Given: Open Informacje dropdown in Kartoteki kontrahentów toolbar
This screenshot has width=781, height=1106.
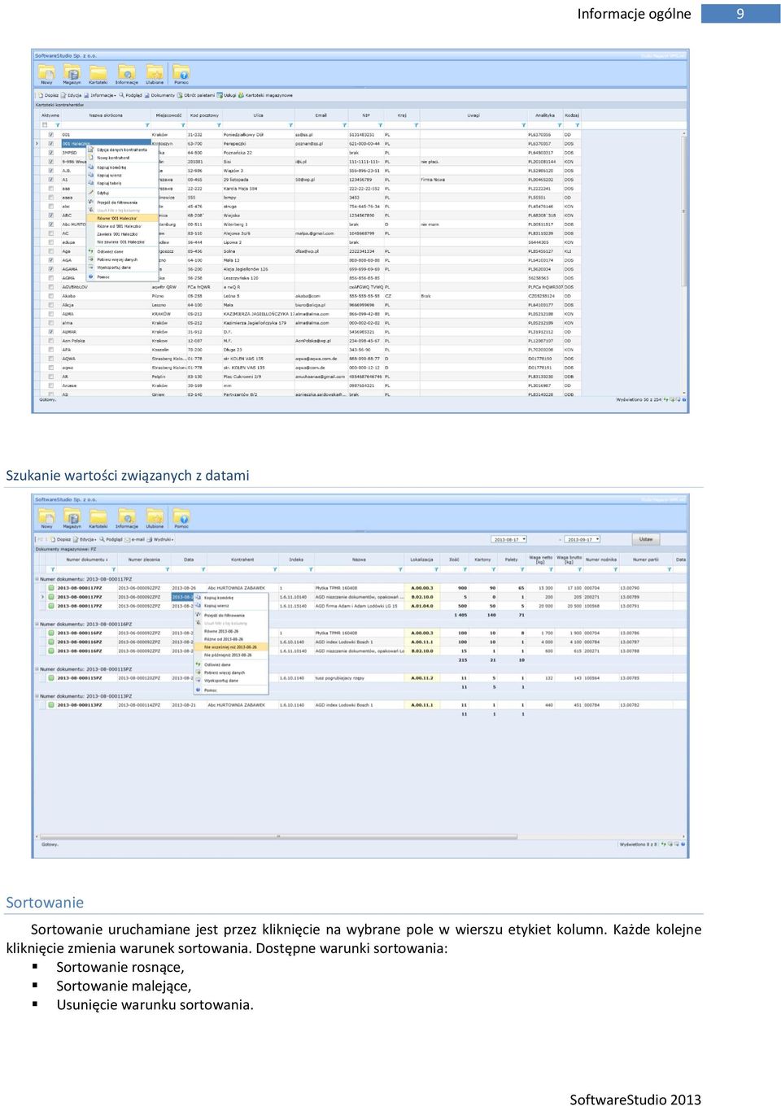Looking at the screenshot, I should pos(100,95).
